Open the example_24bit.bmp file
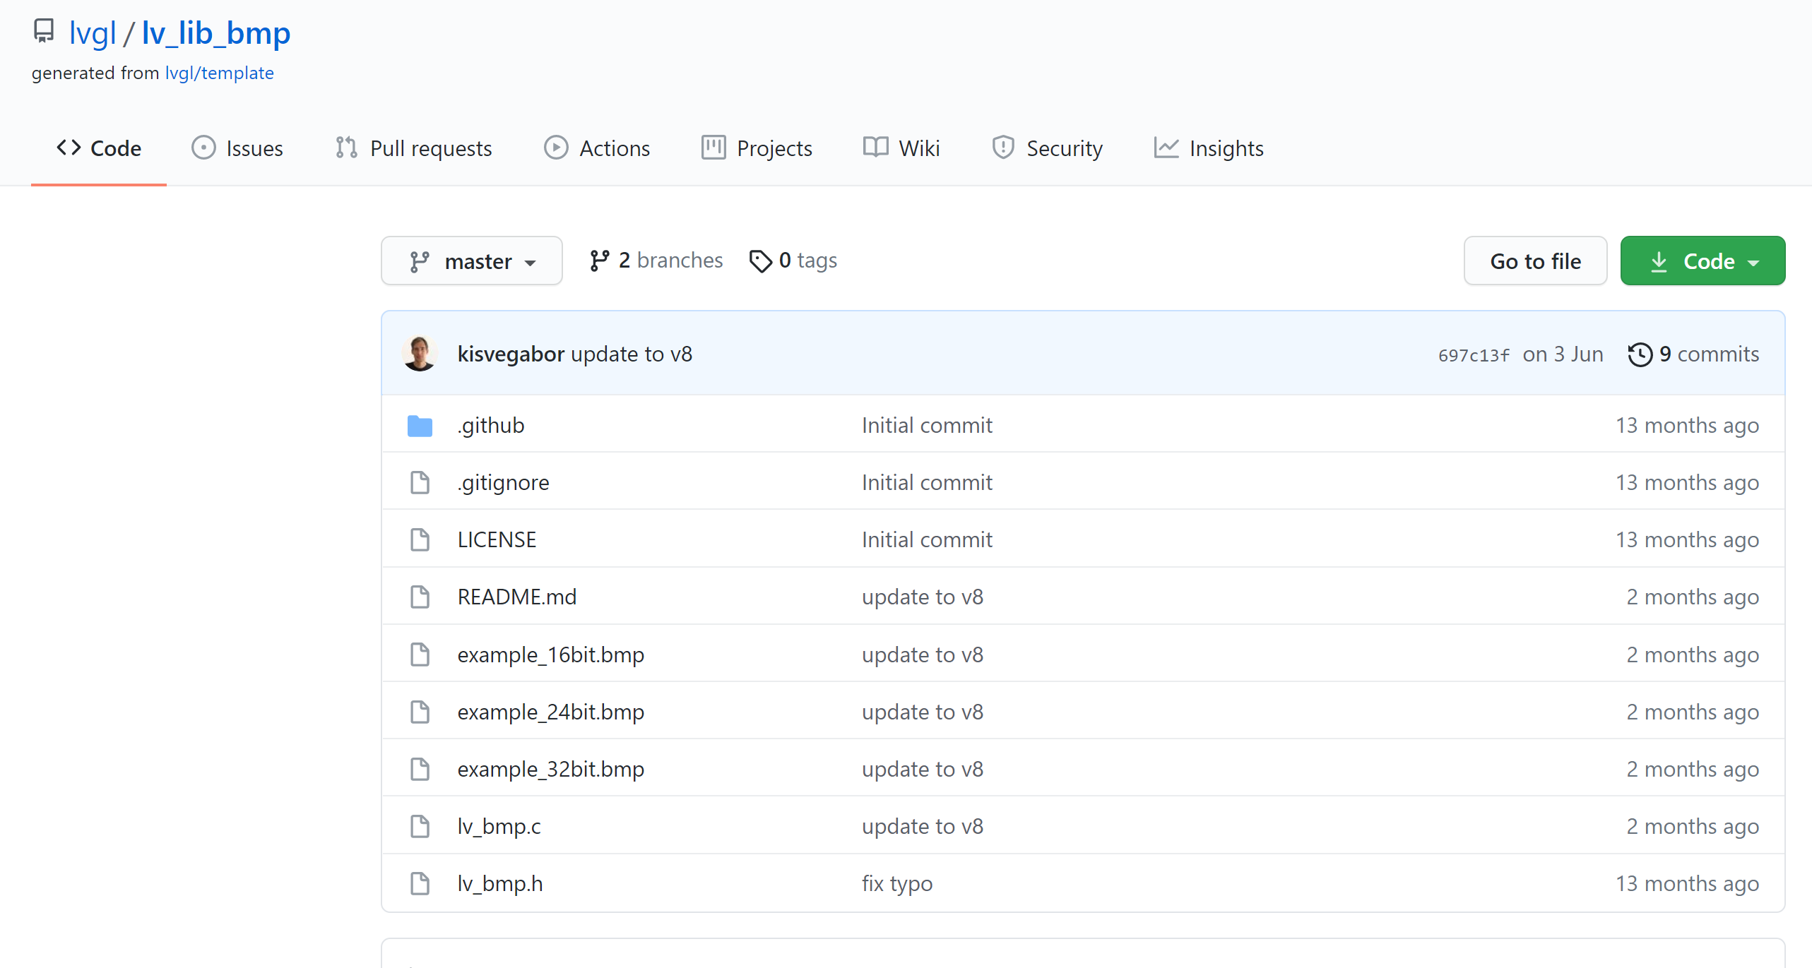The image size is (1812, 968). pyautogui.click(x=550, y=712)
